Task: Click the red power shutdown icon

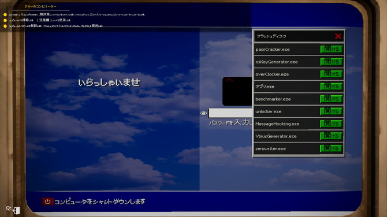Action: [47, 201]
